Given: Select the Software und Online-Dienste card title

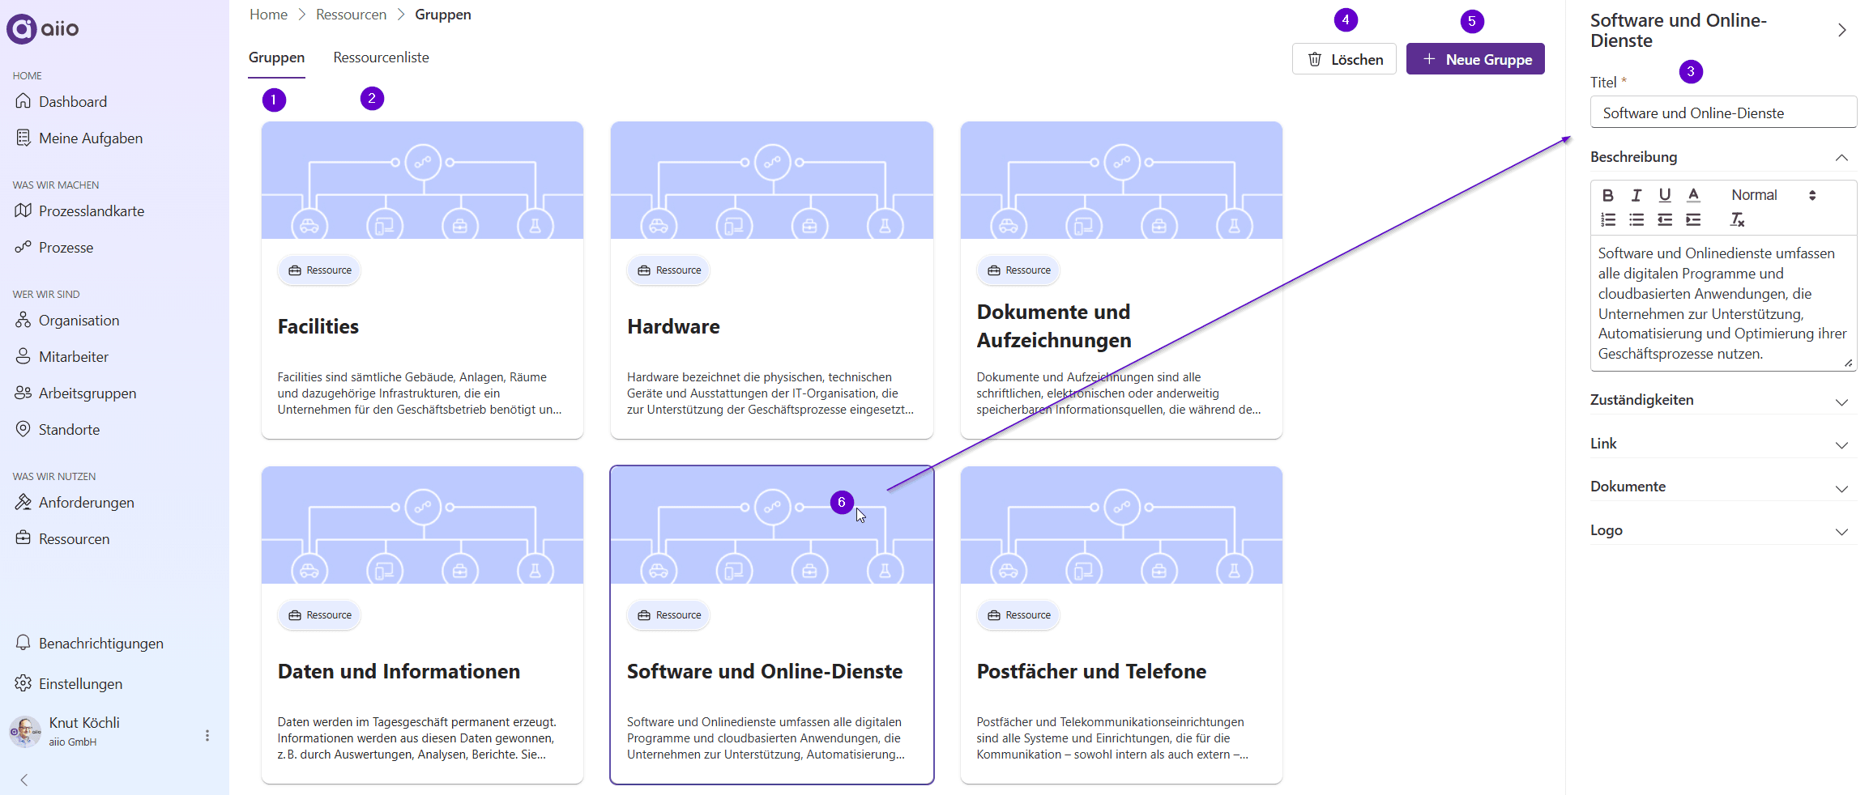Looking at the screenshot, I should point(764,671).
